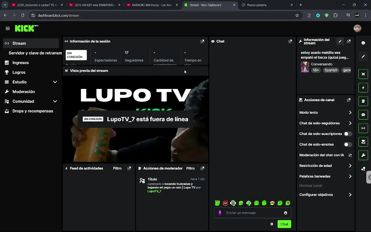Expand Comunidad sidebar section
Image resolution: width=371 pixels, height=232 pixels.
click(x=55, y=101)
